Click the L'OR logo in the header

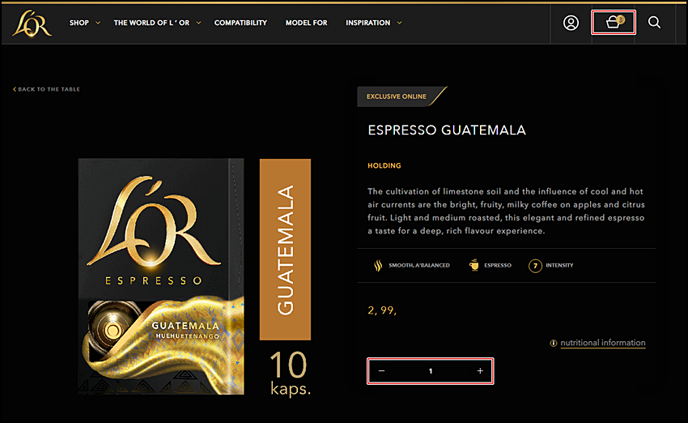[x=32, y=23]
